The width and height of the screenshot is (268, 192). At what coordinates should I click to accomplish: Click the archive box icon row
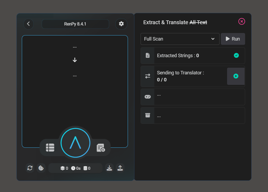[148, 115]
